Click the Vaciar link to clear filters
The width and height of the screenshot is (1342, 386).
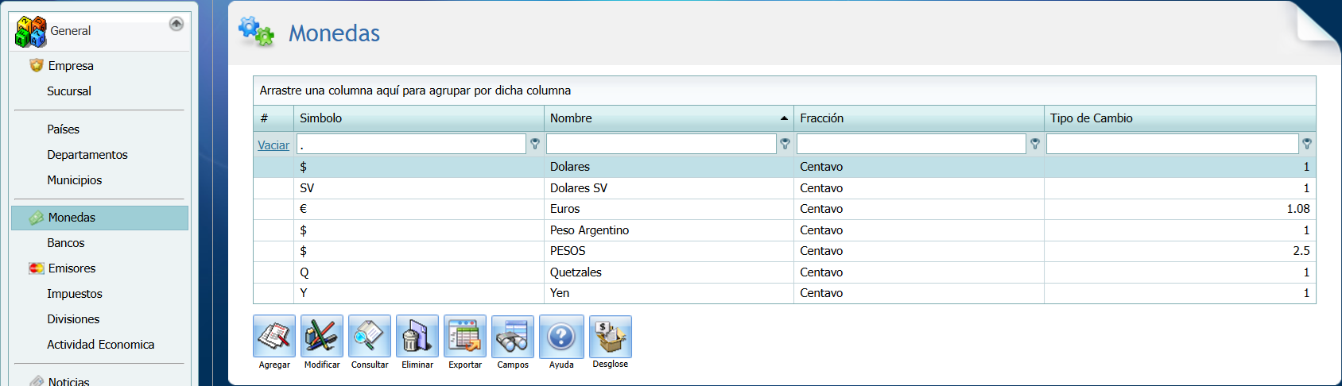pyautogui.click(x=273, y=145)
